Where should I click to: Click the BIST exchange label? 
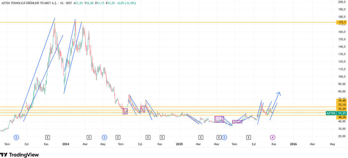pos(69,3)
